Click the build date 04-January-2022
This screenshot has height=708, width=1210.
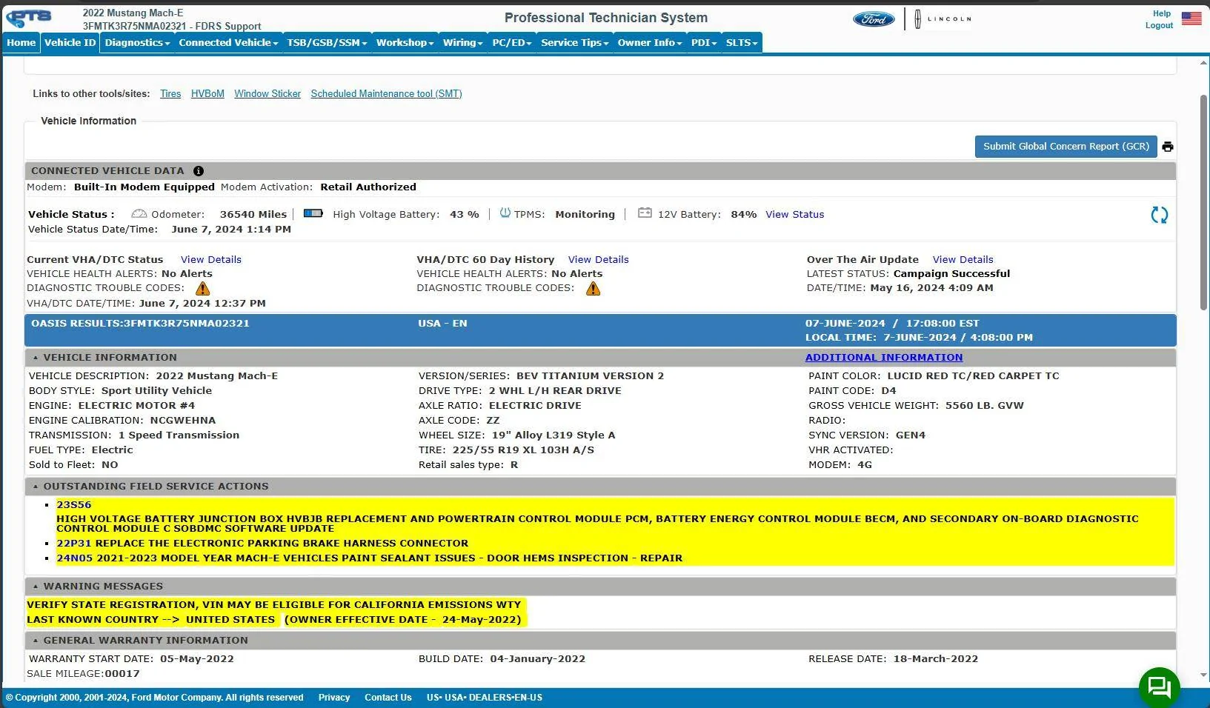(538, 659)
